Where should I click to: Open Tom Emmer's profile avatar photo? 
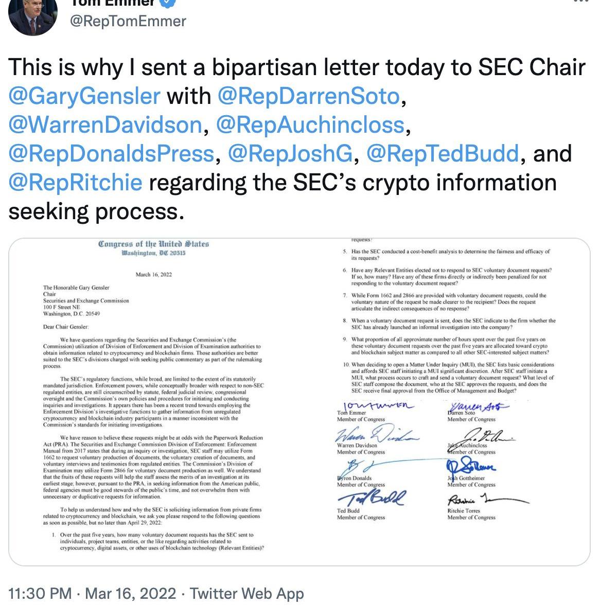pos(32,15)
